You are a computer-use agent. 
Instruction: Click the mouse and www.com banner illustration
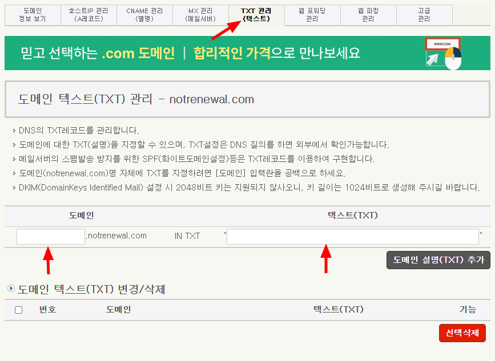point(443,54)
